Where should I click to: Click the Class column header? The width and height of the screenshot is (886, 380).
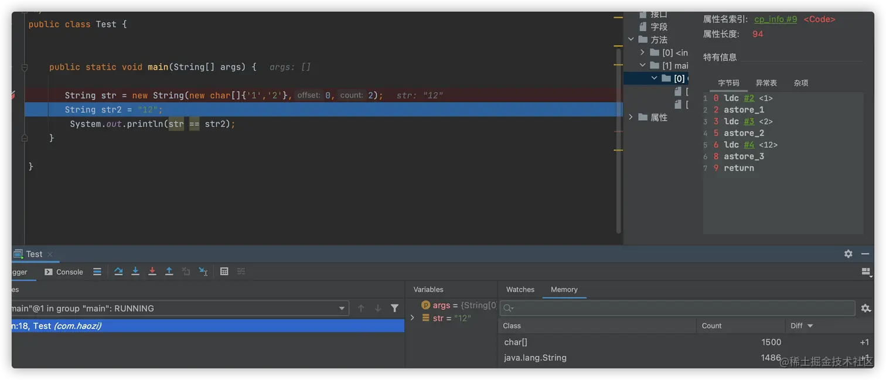point(597,326)
